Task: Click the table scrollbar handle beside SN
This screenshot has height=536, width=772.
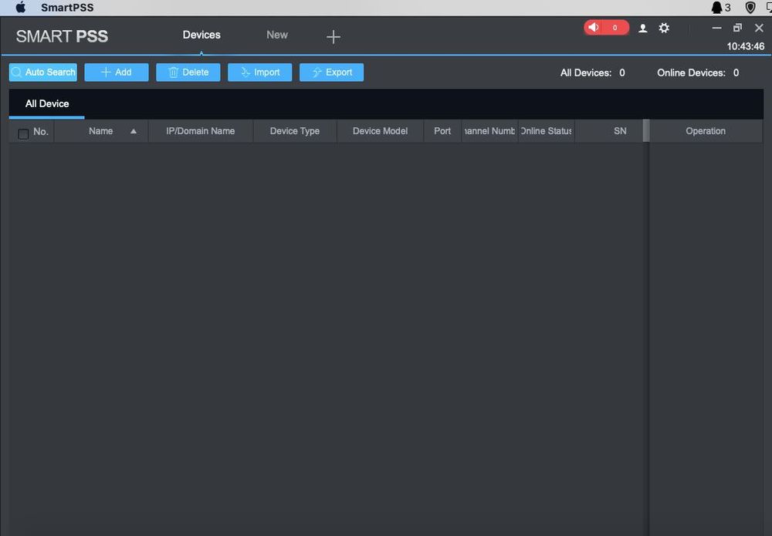Action: (x=646, y=131)
